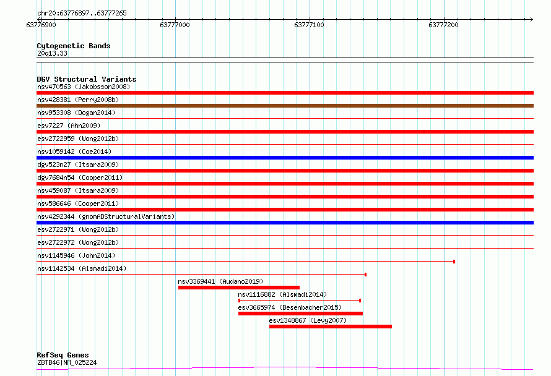Viewport: 551px width, 376px height.
Task: Select the red dgv523n27 variant bar
Action: point(285,171)
